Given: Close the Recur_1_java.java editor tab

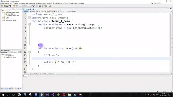Looking at the screenshot, I should 37,9.
